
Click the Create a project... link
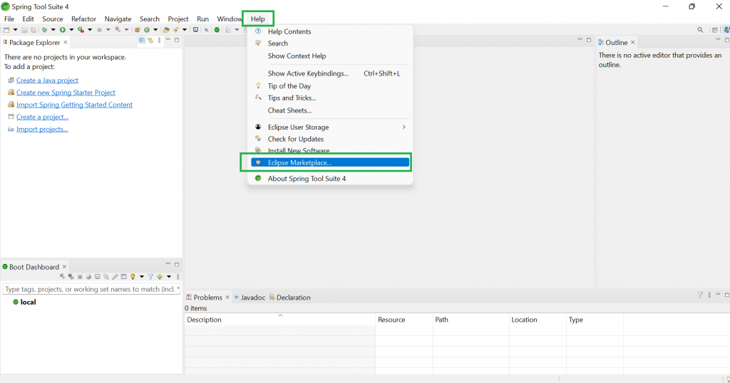(x=42, y=117)
